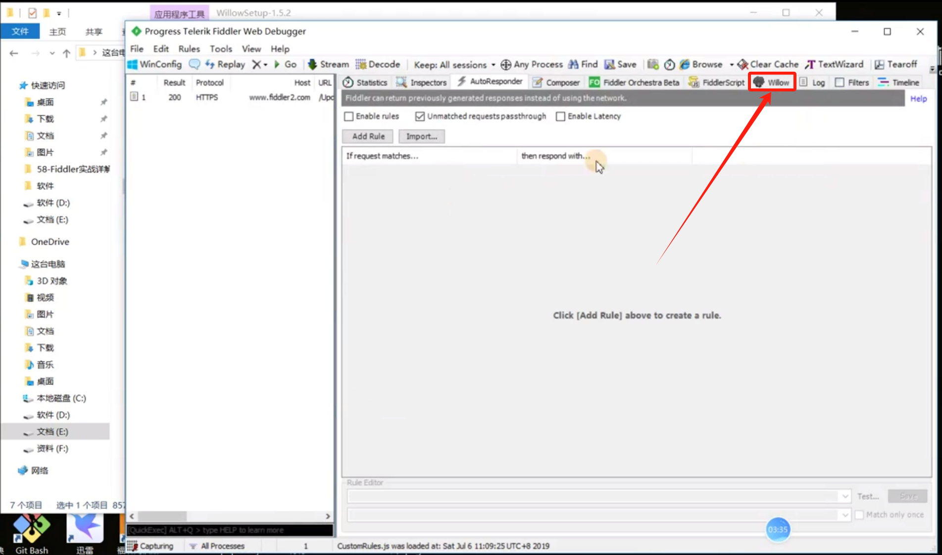Click All Processes filter in status bar
The image size is (942, 555).
click(217, 546)
